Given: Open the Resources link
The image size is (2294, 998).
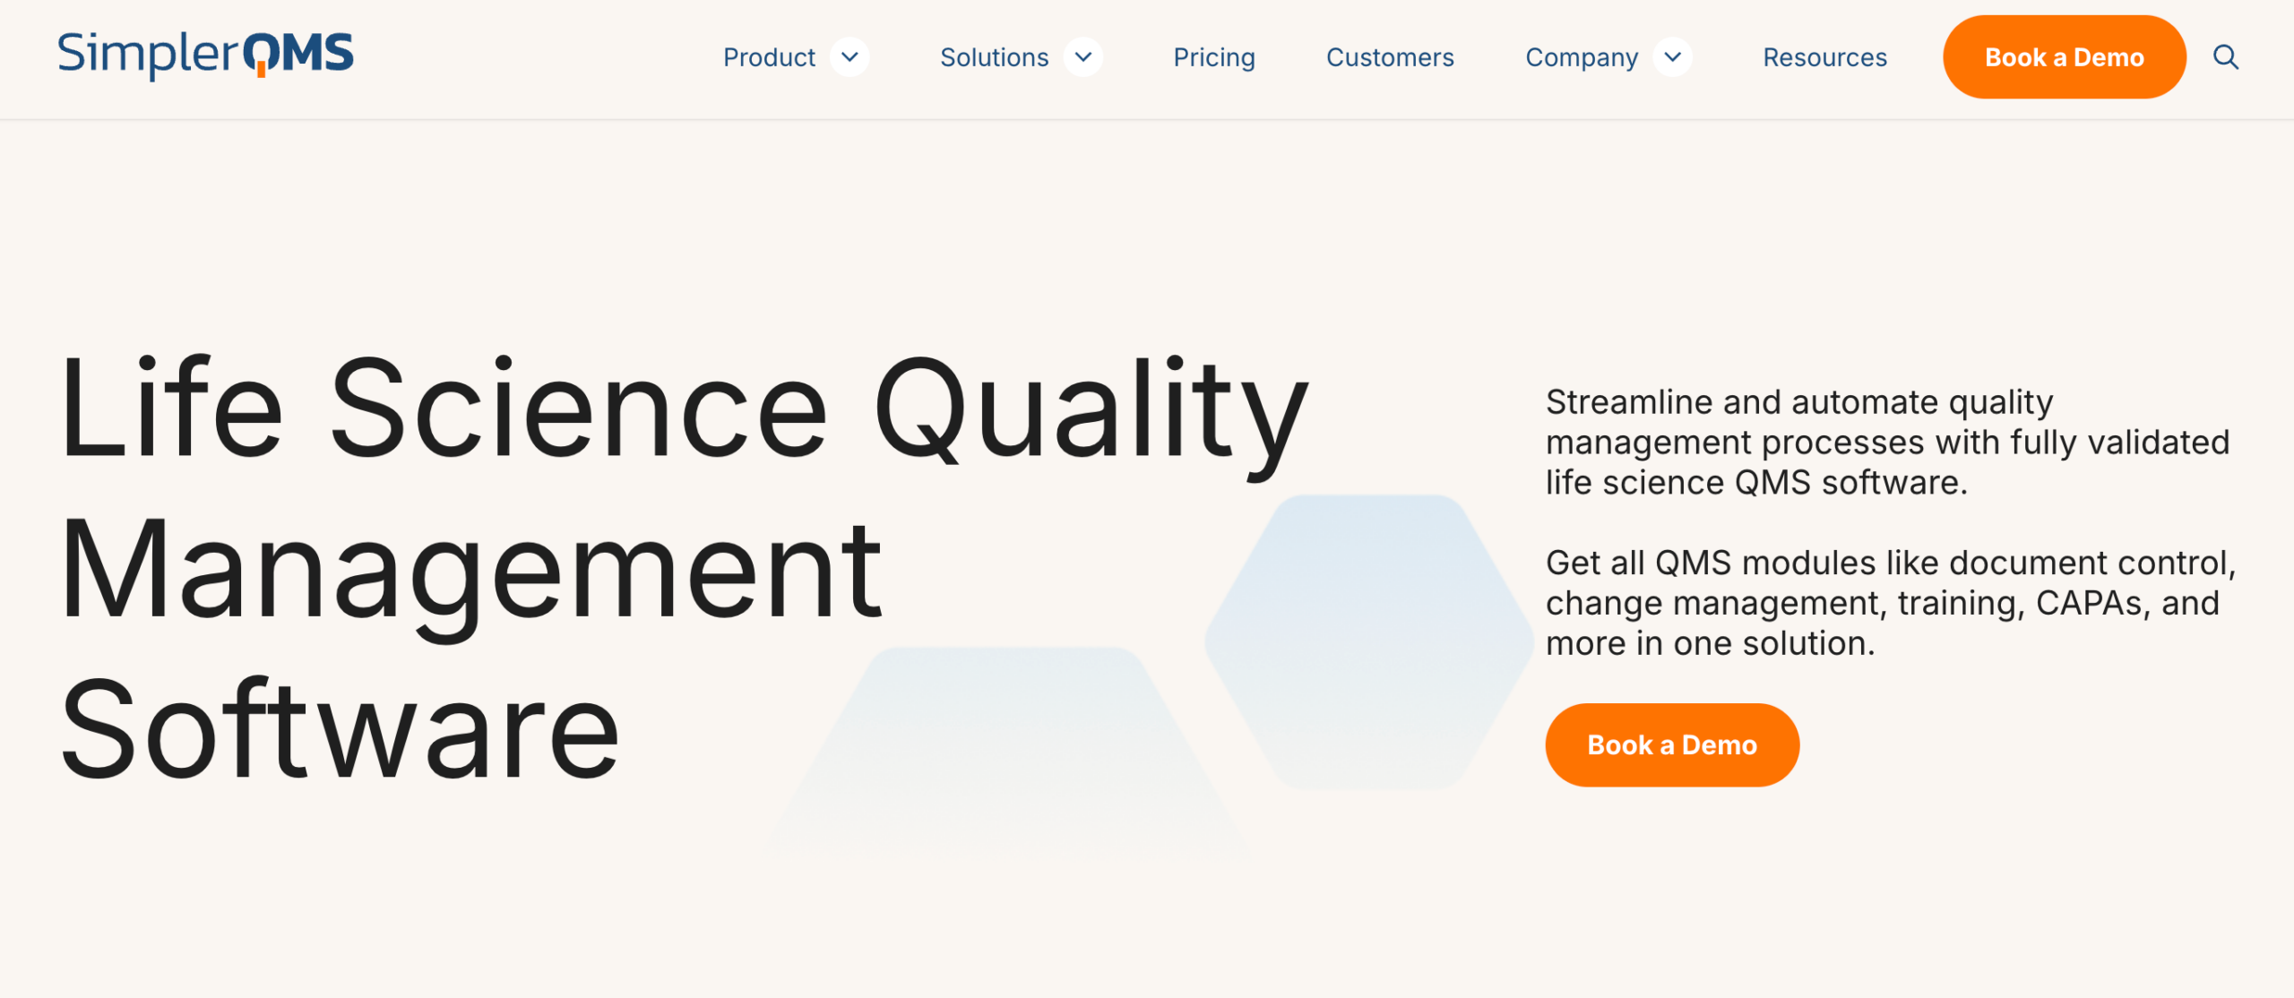Looking at the screenshot, I should [x=1824, y=57].
